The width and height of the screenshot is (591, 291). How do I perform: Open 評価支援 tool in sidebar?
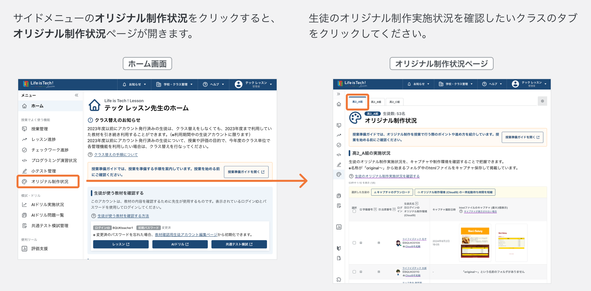pyautogui.click(x=40, y=249)
